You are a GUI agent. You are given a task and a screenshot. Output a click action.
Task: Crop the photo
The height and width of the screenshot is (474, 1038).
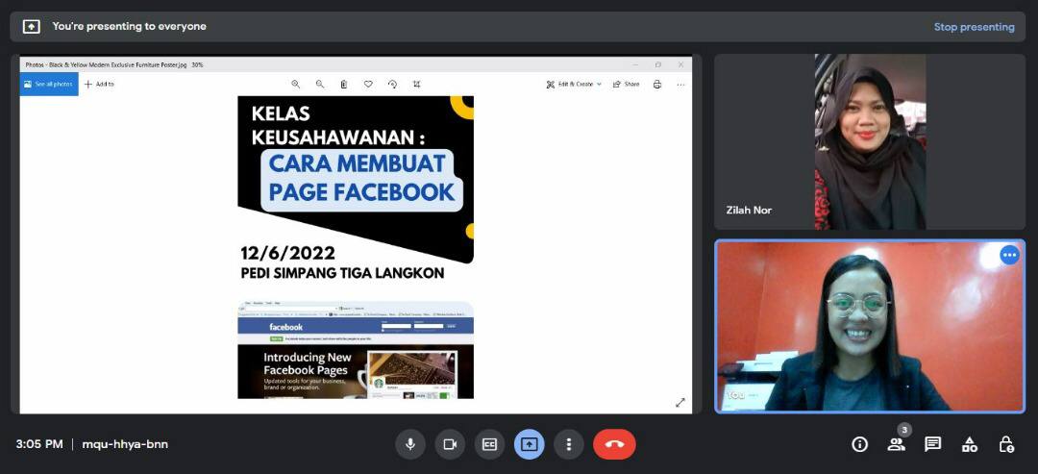pyautogui.click(x=416, y=84)
